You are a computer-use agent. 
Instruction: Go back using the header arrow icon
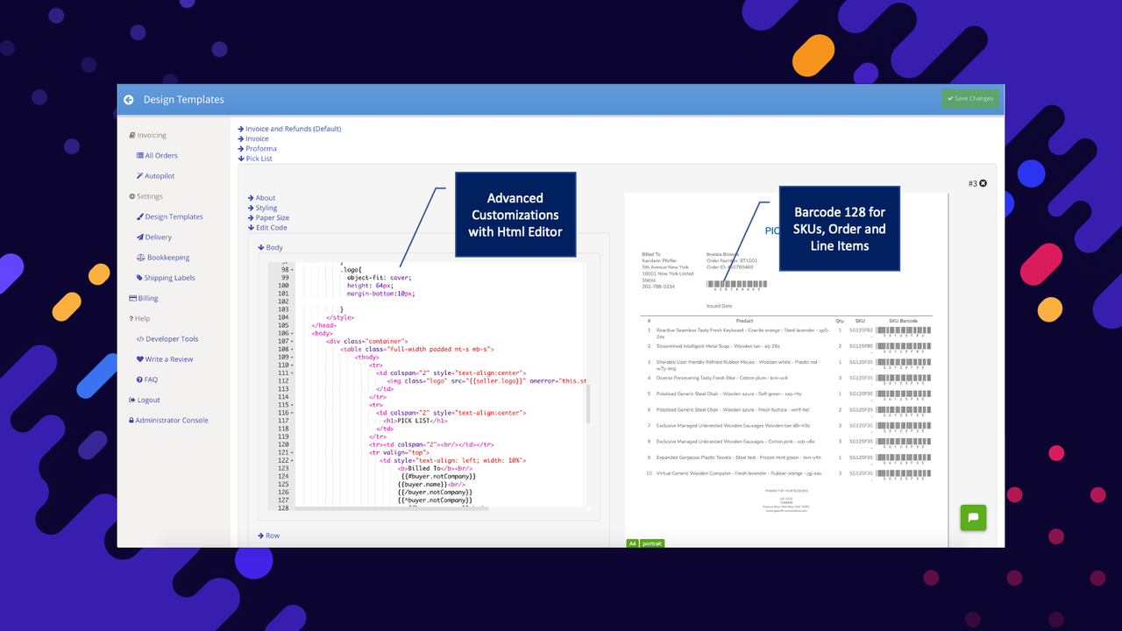click(129, 100)
